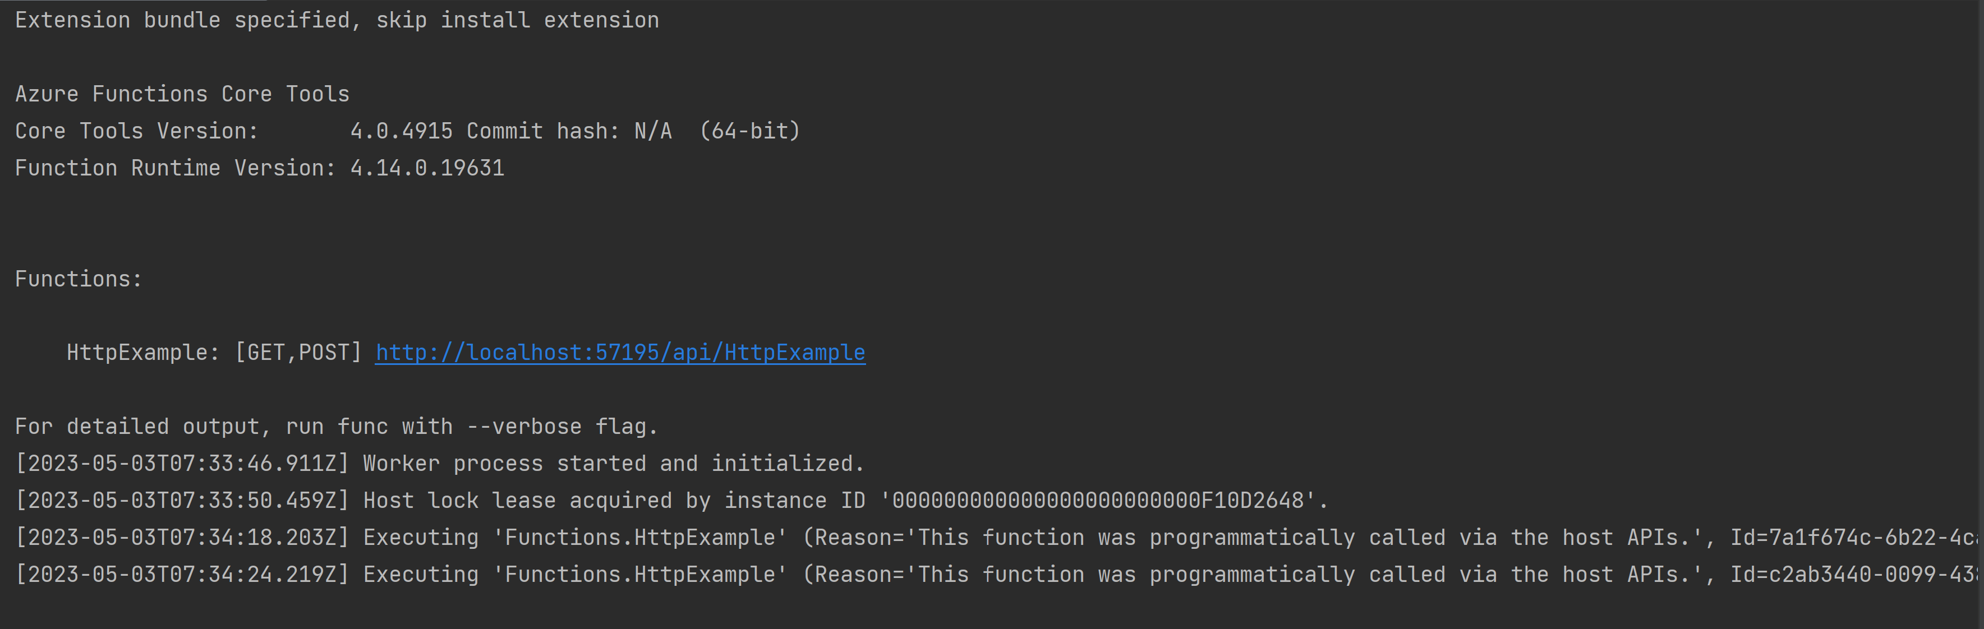Click the '[GET,POST]' methods text
The height and width of the screenshot is (629, 1984).
coord(298,353)
